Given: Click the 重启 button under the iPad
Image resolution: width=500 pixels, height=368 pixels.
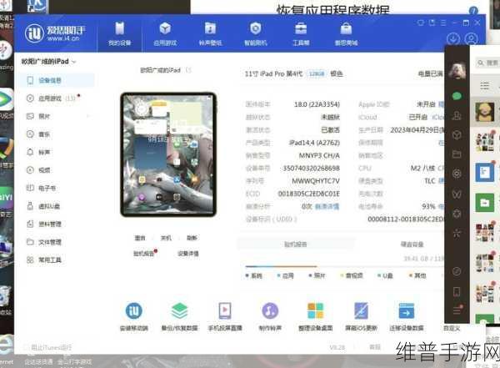Looking at the screenshot, I should point(140,238).
